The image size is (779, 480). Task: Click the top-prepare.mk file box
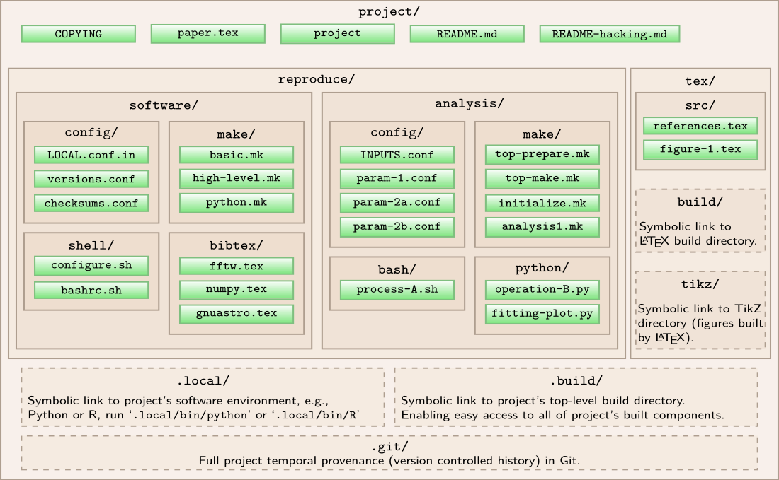tap(542, 154)
